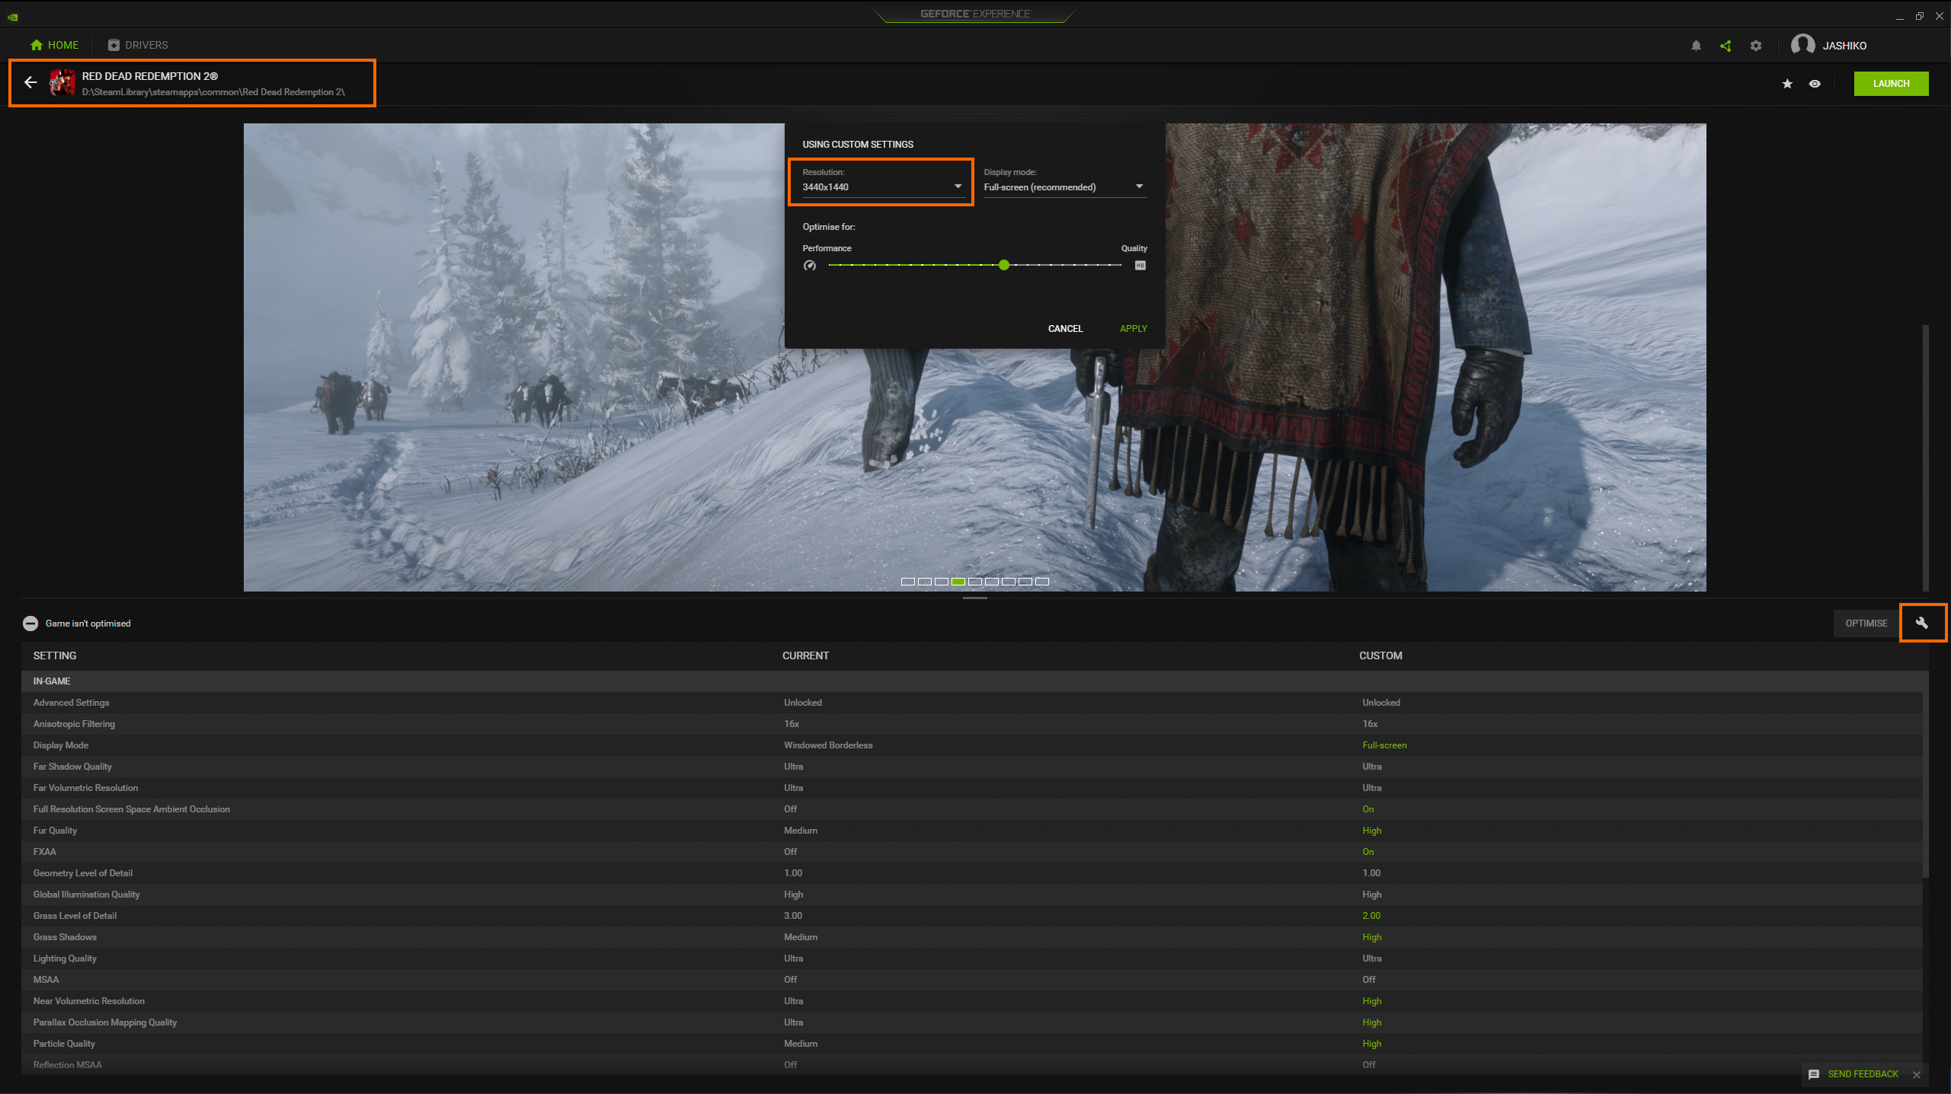Click the SETTING column header

coord(55,655)
